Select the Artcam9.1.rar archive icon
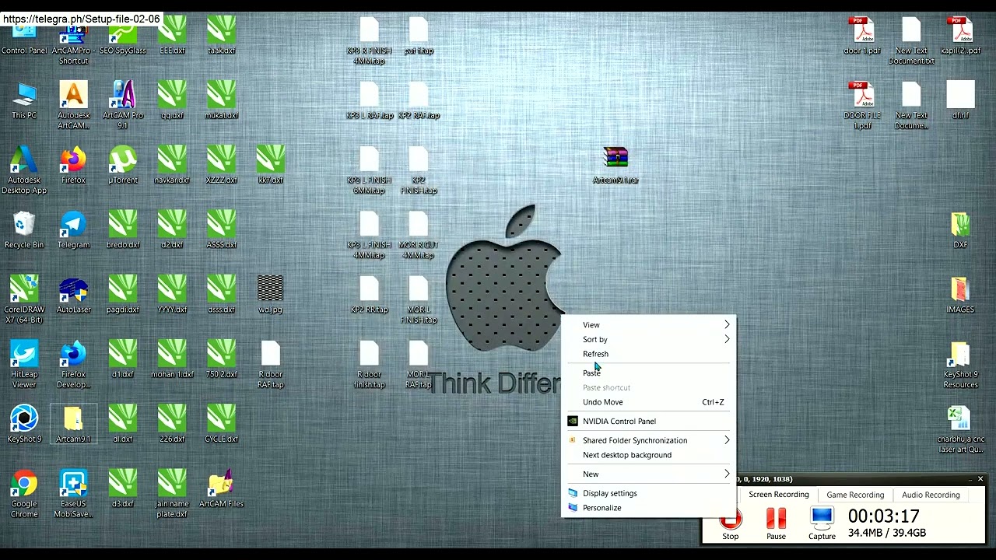Image resolution: width=996 pixels, height=560 pixels. pos(615,166)
